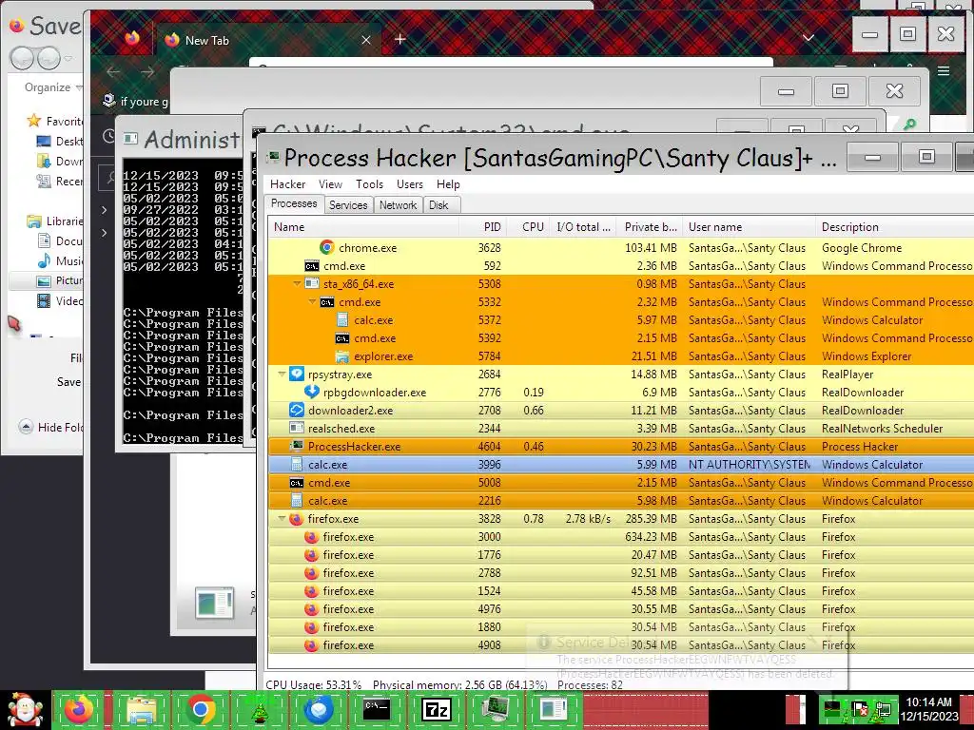Switch to Command Prompt taskbar icon
974x730 pixels.
tap(377, 709)
